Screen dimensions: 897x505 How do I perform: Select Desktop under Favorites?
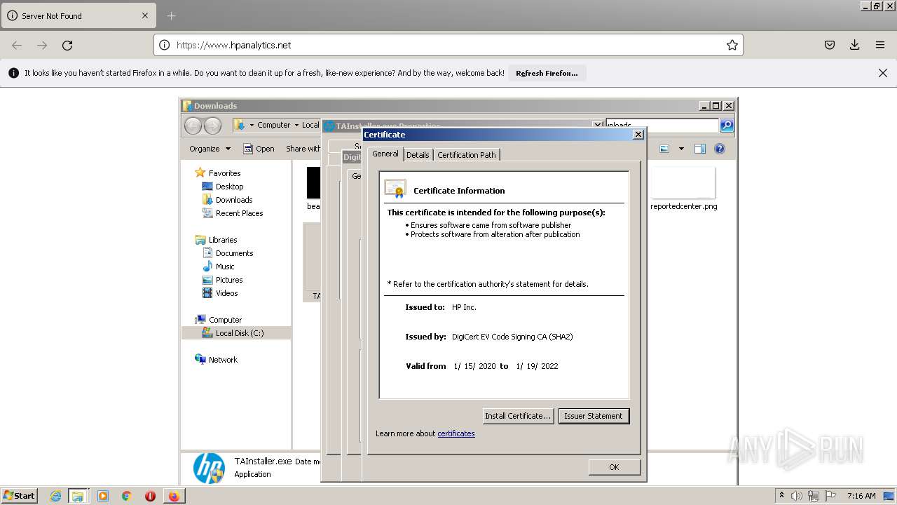(229, 187)
